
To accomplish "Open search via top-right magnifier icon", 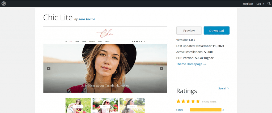I will [269, 3].
